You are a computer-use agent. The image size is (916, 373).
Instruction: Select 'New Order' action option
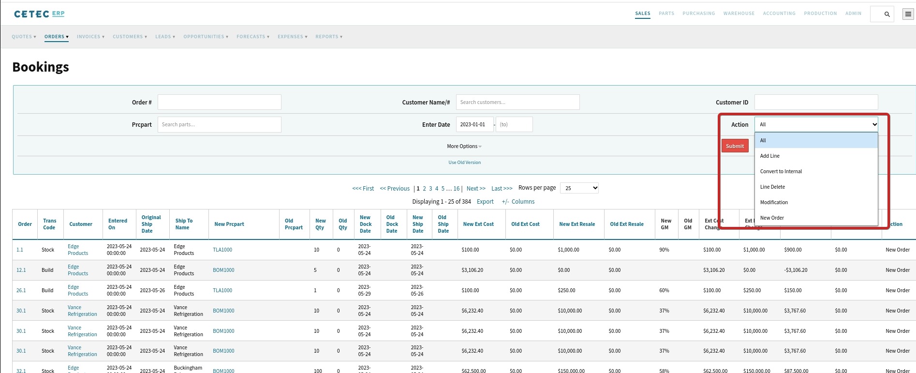tap(816, 218)
